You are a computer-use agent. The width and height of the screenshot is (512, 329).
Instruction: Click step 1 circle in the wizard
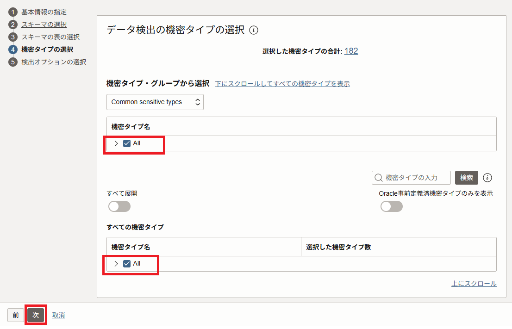coord(13,12)
